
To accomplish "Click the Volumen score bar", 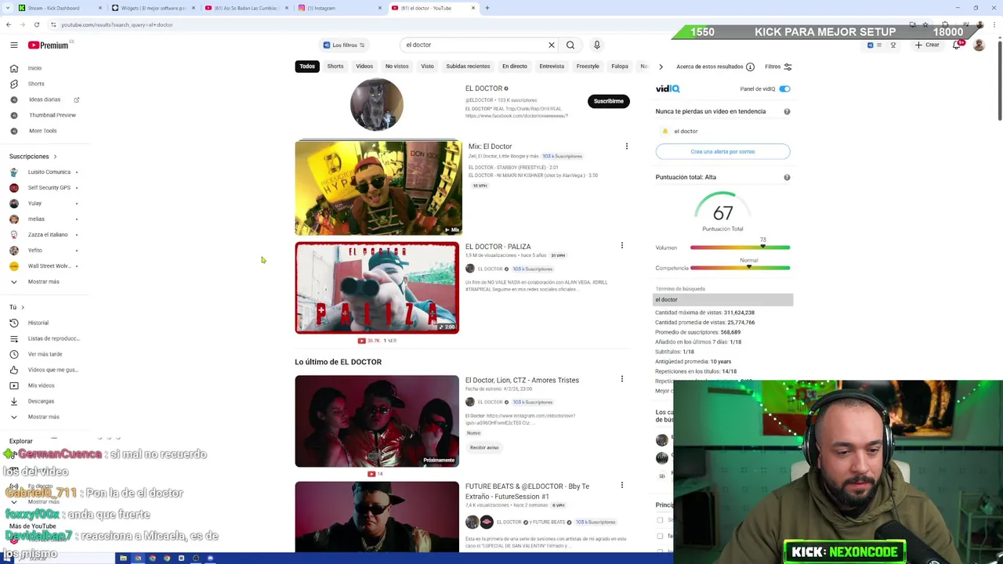I will pos(740,248).
